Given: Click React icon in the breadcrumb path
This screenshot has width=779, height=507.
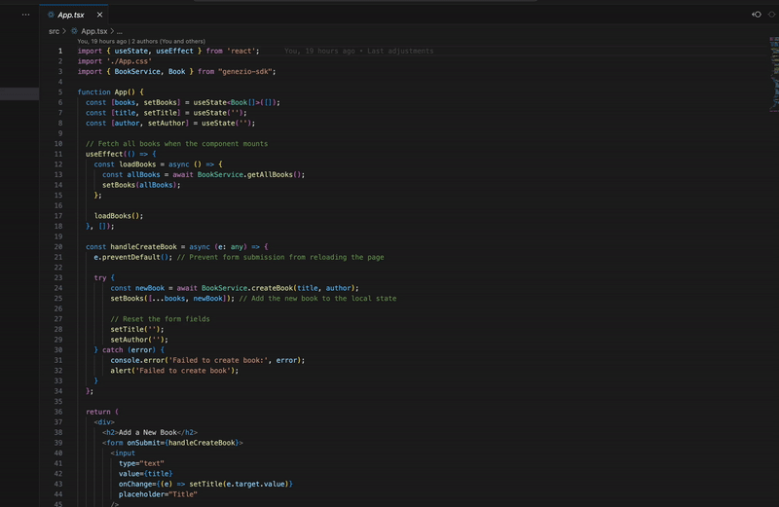Looking at the screenshot, I should tap(74, 31).
